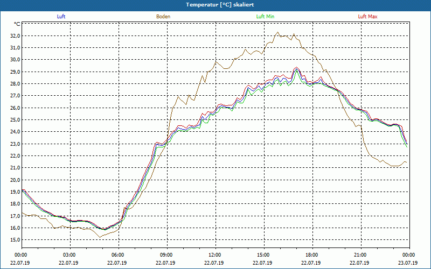Click the 31,0 y-axis label

pos(15,48)
